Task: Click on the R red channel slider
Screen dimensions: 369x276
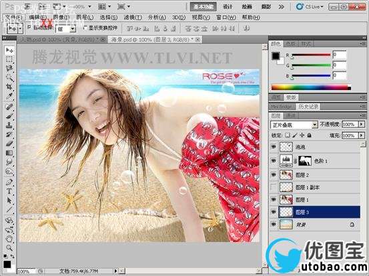Action: coord(311,55)
